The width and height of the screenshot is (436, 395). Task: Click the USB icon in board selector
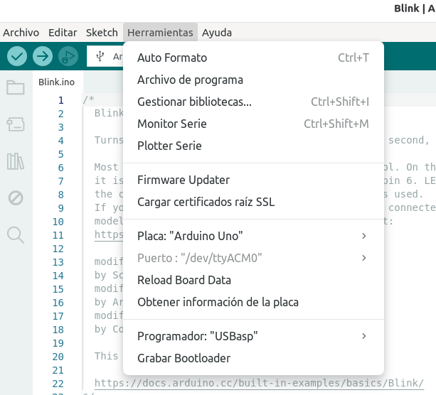coord(100,56)
